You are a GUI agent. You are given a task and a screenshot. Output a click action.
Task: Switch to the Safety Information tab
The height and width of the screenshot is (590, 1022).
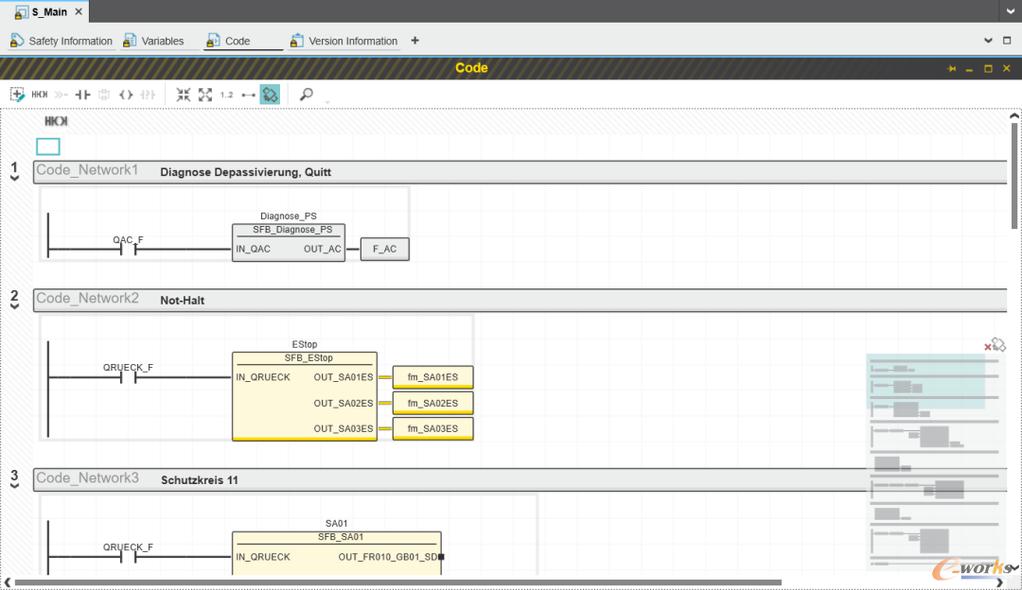coord(62,41)
